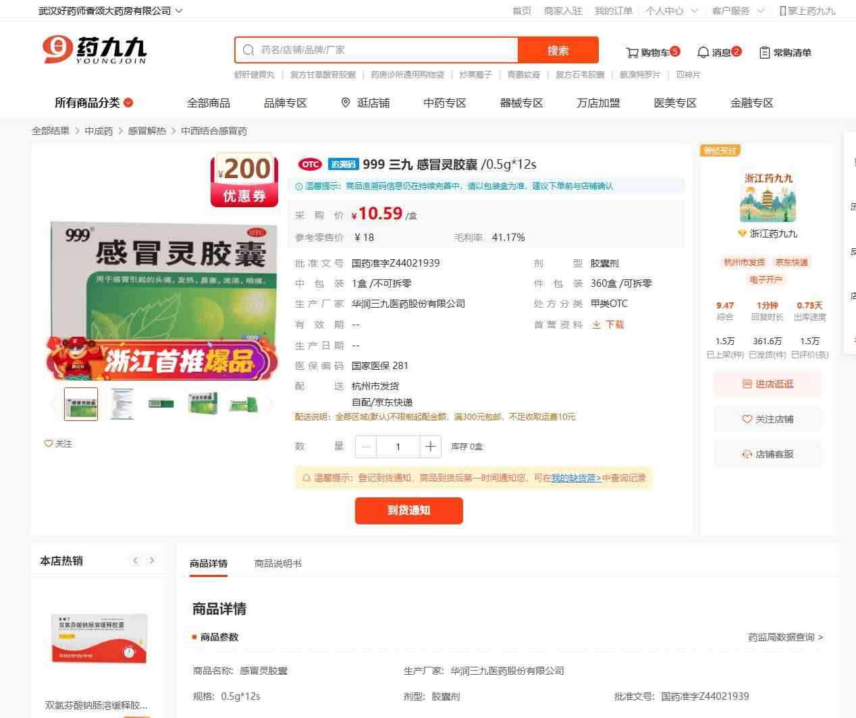The width and height of the screenshot is (856, 718).
Task: Click the 到货通知 button
Action: pos(408,510)
